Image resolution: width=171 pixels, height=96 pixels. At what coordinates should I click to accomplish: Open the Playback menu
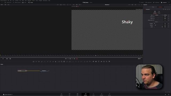(x=29, y=1)
